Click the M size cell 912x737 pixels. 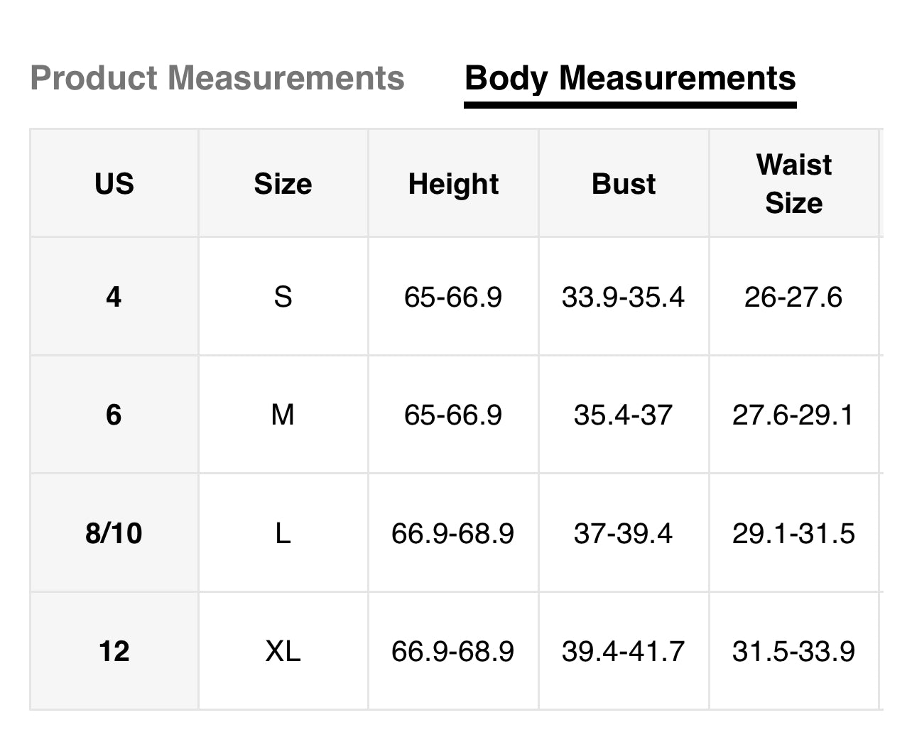283,415
